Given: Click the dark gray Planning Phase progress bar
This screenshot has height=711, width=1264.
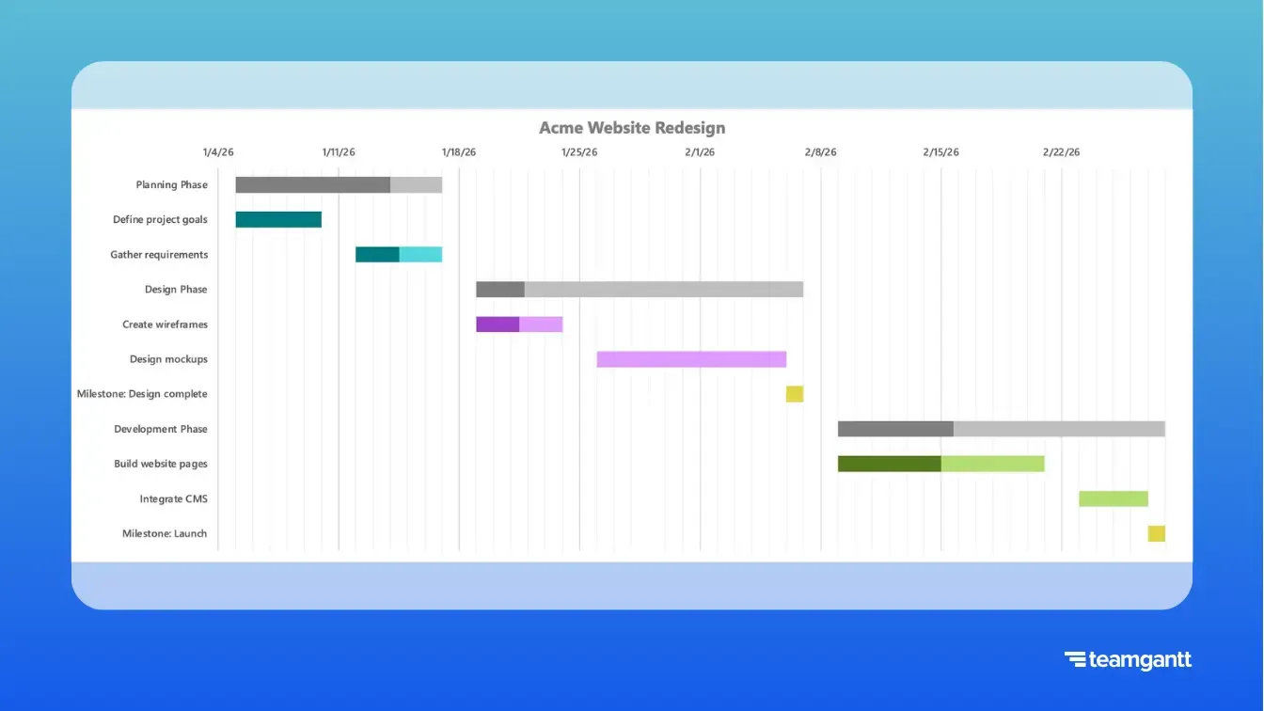Looking at the screenshot, I should pos(313,185).
